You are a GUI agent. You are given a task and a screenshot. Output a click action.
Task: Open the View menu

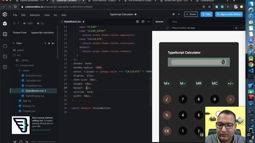(47, 15)
